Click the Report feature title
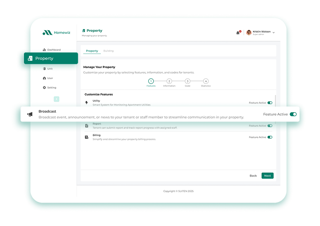The image size is (320, 226). [x=97, y=124]
